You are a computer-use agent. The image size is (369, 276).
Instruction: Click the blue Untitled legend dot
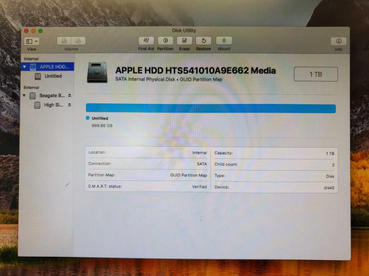pos(88,118)
